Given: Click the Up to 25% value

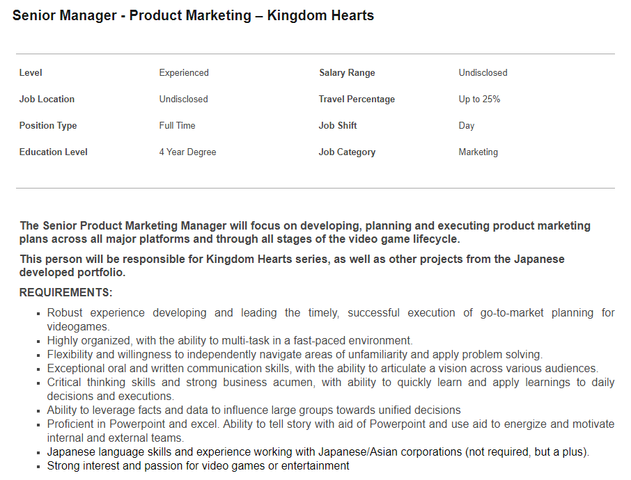Looking at the screenshot, I should (x=479, y=99).
